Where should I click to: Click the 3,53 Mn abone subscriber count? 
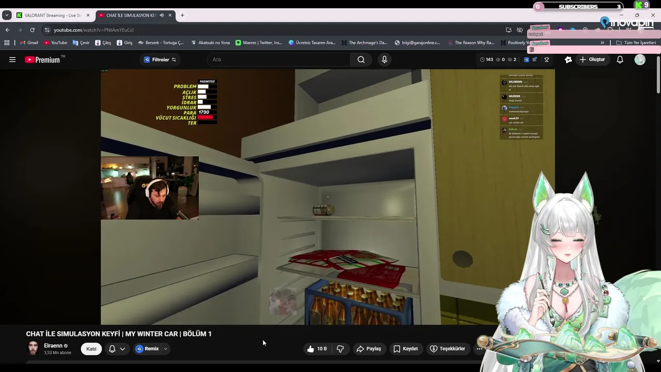57,353
